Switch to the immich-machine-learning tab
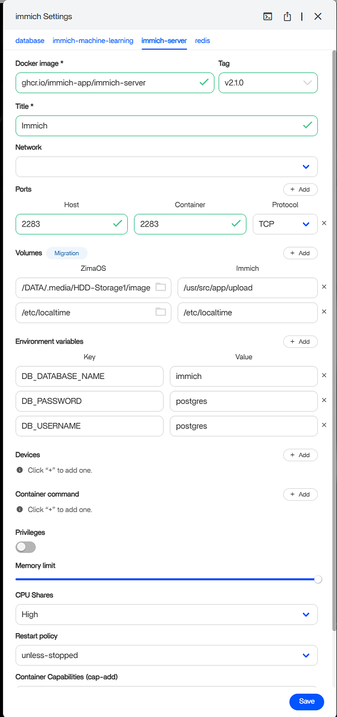The image size is (337, 717). click(x=93, y=41)
